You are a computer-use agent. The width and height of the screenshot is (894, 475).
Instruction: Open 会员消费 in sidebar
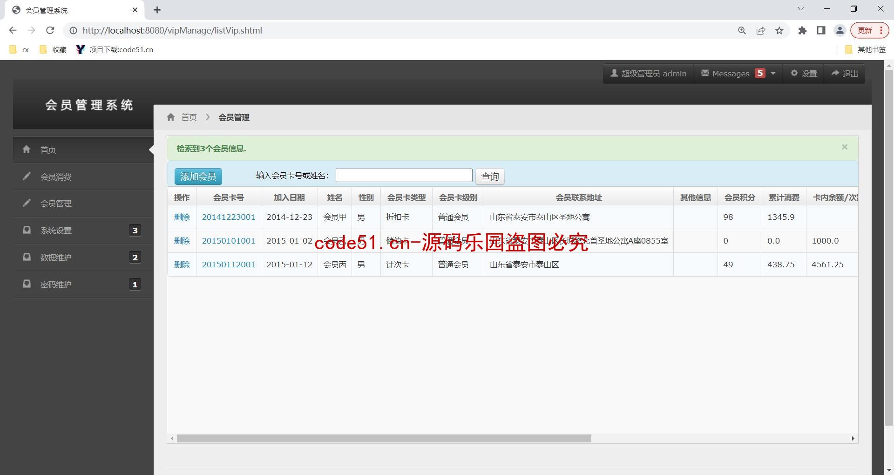pos(83,176)
